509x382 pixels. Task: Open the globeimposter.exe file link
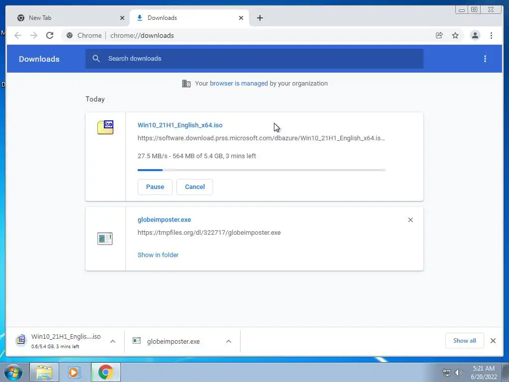(x=164, y=219)
